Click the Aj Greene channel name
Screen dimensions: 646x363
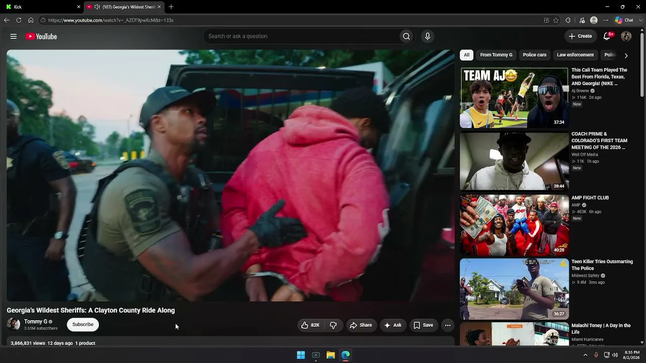coord(580,91)
